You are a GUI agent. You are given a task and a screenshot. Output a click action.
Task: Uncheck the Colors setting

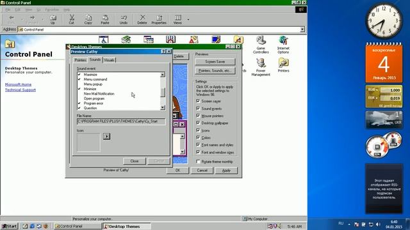198,137
